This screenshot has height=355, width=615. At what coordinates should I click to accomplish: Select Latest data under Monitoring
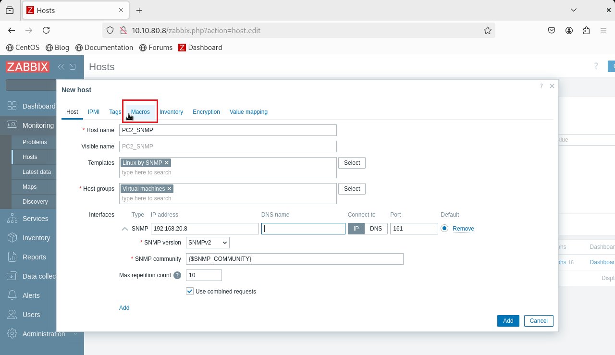click(x=37, y=172)
